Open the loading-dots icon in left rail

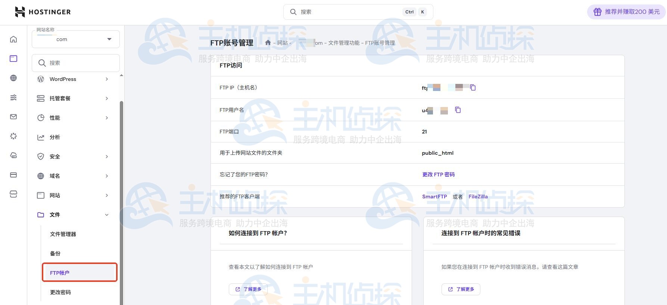pyautogui.click(x=13, y=136)
